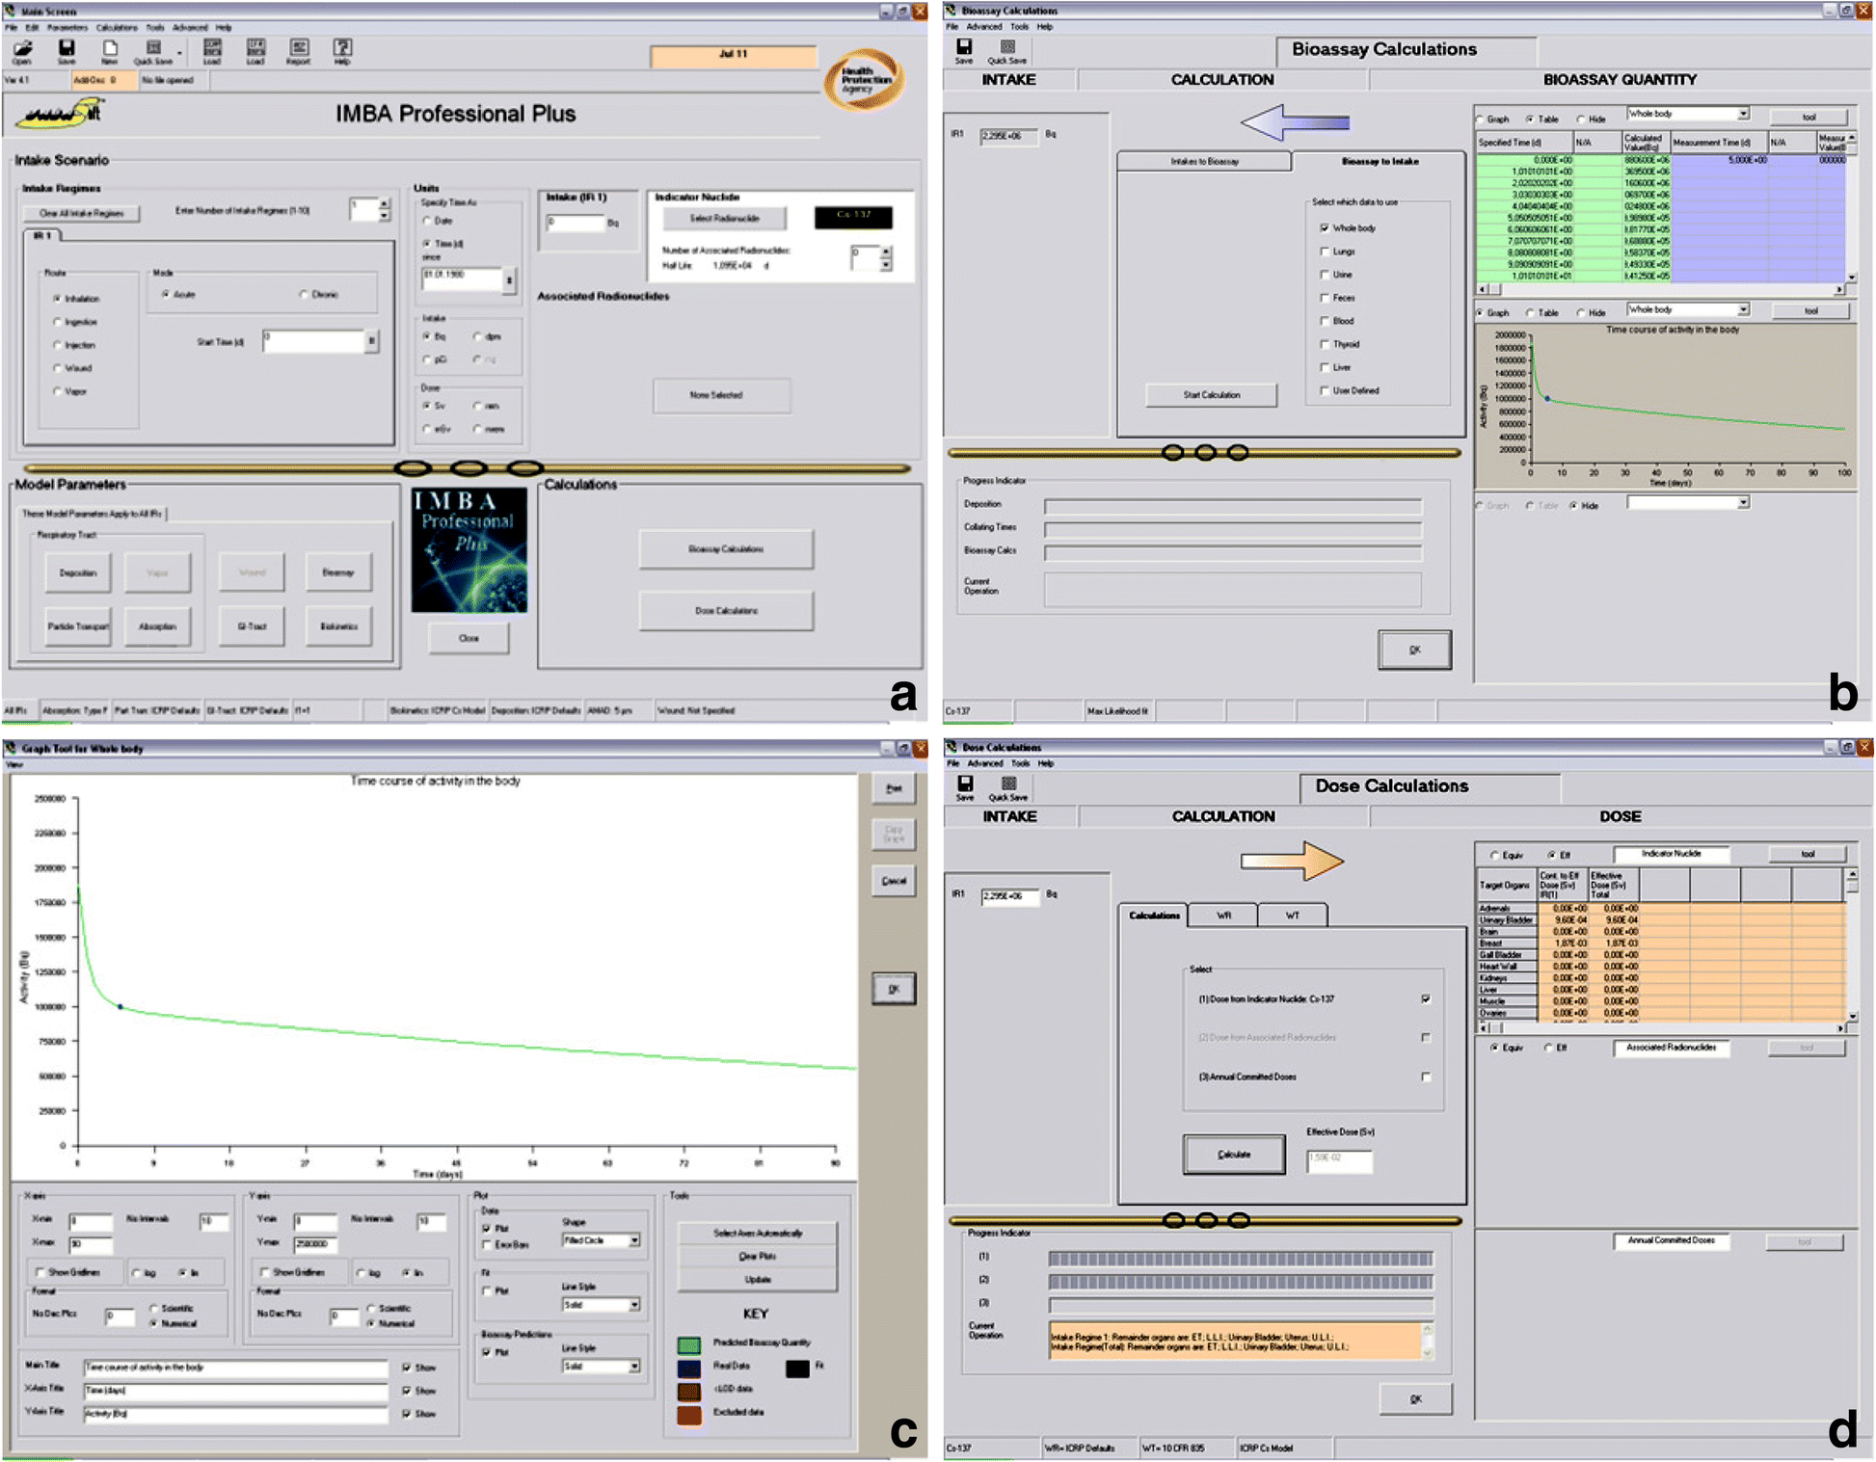Click Deposition model parameter button
1876x1462 pixels.
click(77, 572)
